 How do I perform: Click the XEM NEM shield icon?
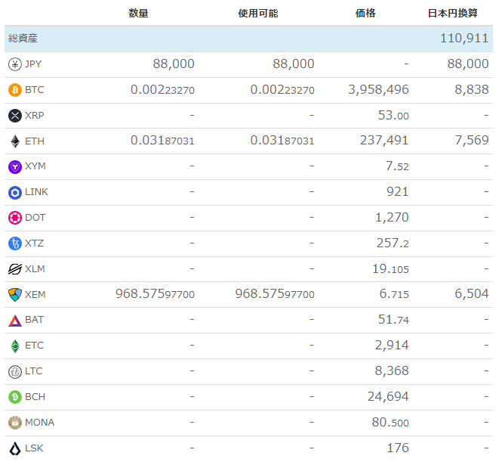[x=15, y=295]
